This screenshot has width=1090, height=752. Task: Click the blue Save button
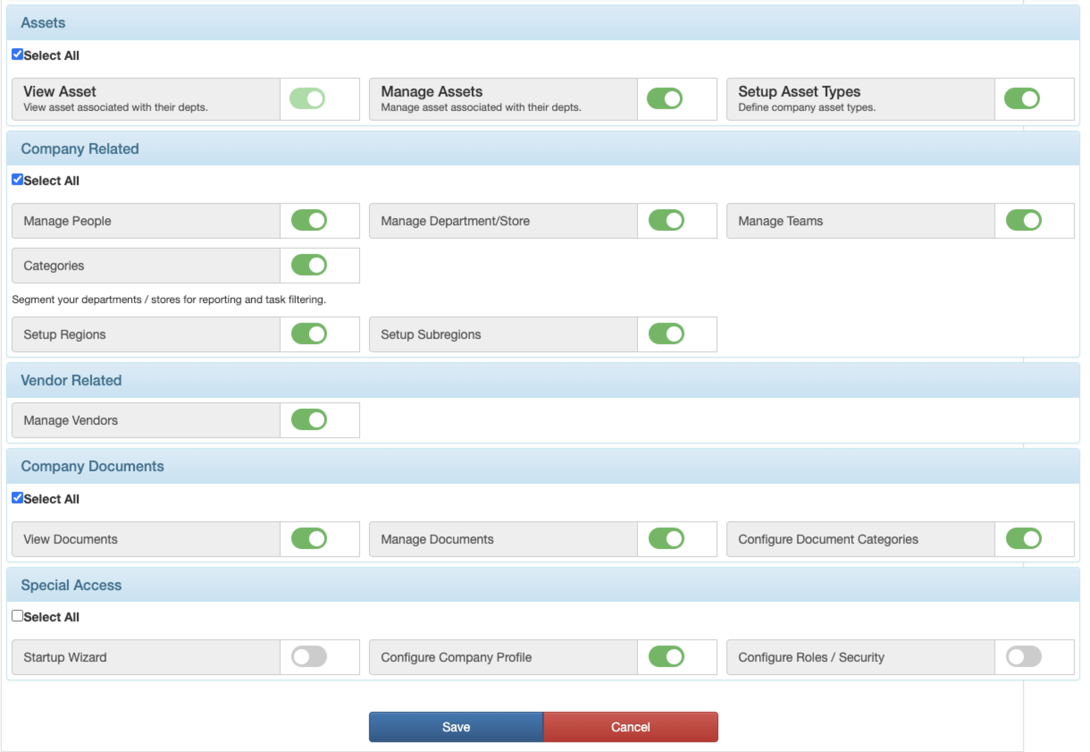click(456, 727)
